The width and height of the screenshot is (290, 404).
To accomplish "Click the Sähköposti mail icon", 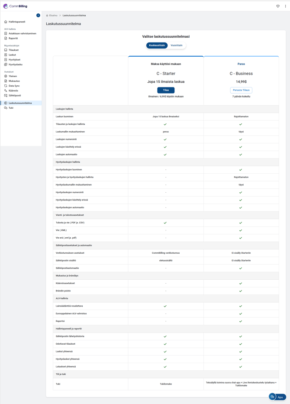I will point(6,95).
